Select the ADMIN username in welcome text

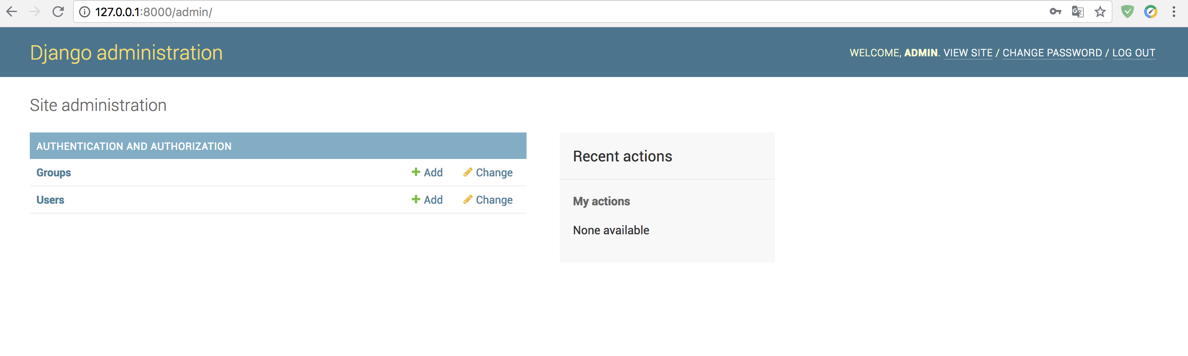[x=921, y=53]
